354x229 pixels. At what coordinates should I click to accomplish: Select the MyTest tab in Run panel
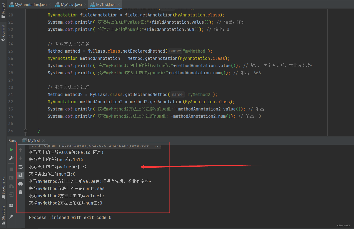pos(34,140)
